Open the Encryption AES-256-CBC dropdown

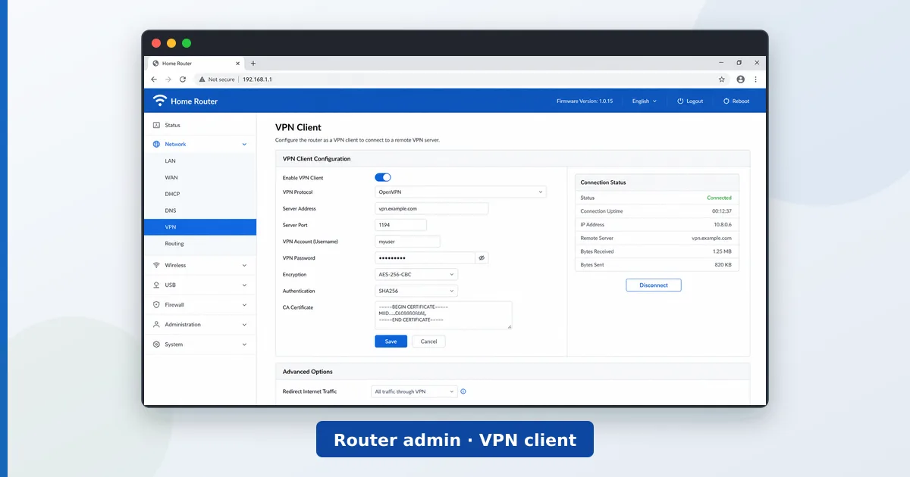tap(416, 275)
